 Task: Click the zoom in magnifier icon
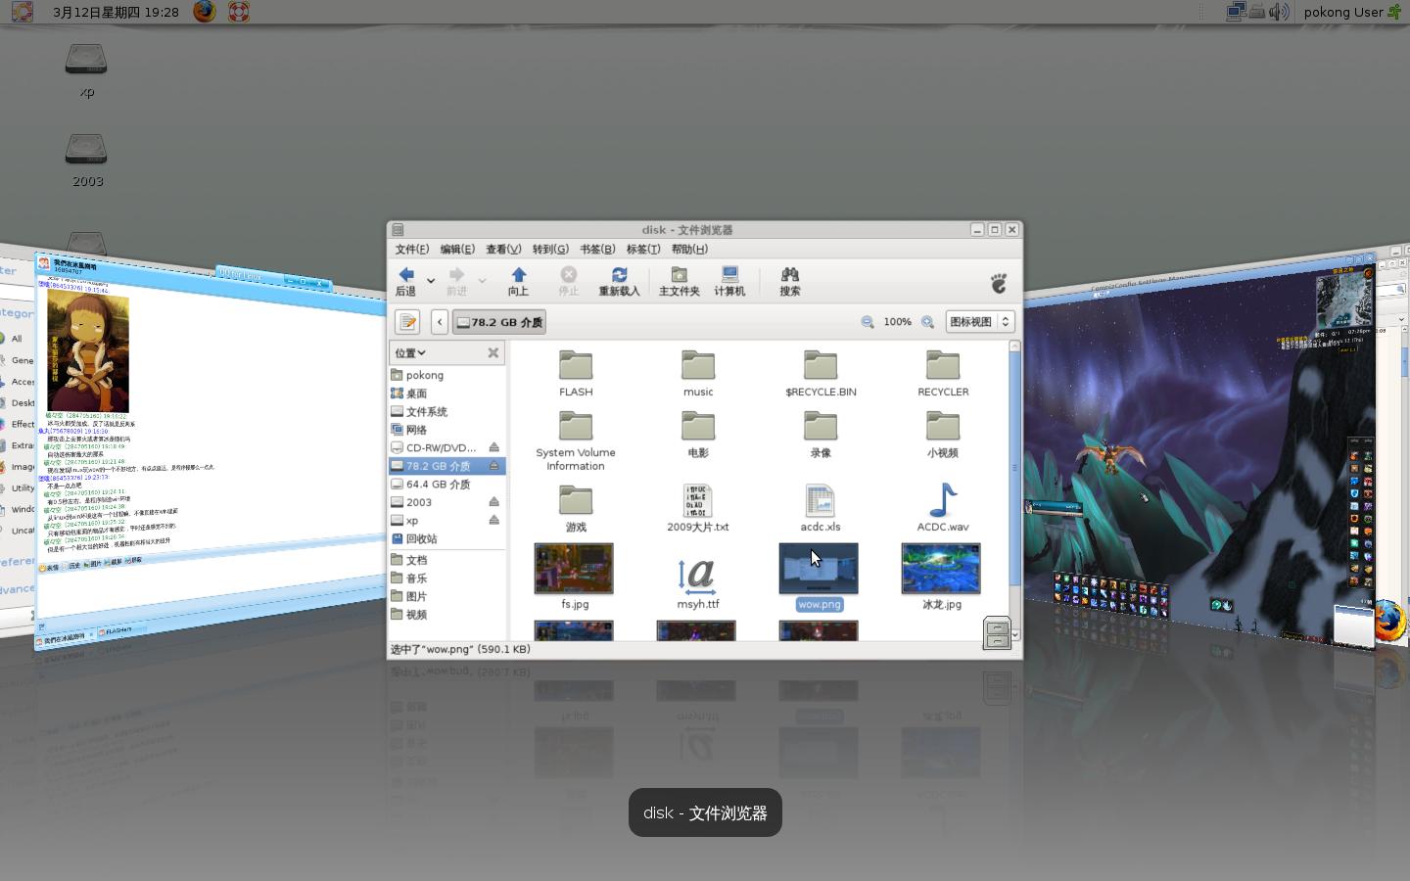coord(927,322)
